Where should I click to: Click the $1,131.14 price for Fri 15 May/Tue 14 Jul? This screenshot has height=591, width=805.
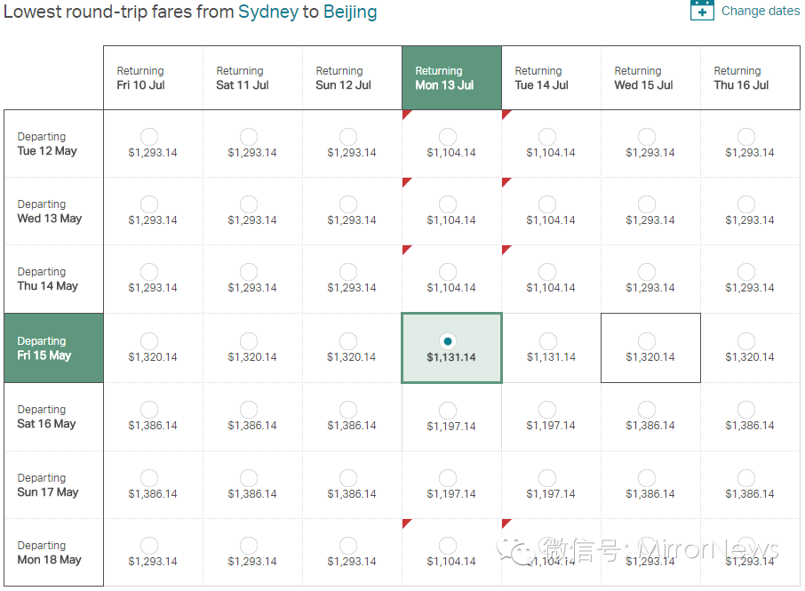coord(551,357)
